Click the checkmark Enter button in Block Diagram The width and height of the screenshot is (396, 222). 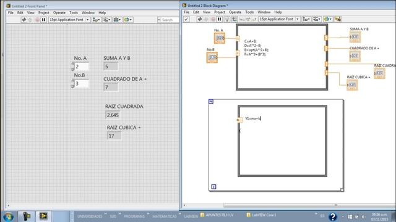(x=186, y=19)
